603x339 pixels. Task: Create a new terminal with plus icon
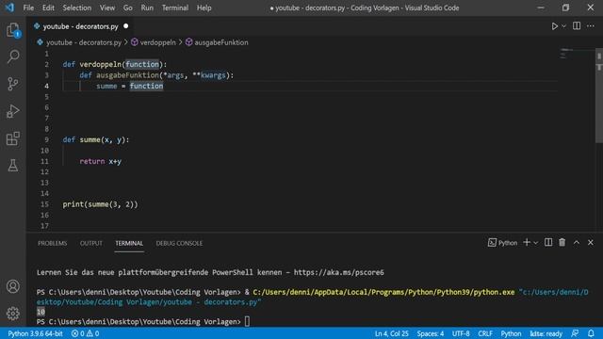point(527,243)
